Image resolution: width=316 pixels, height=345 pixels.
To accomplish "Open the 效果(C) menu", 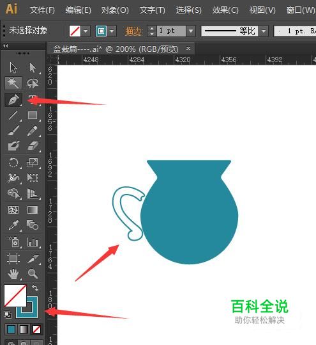I will (225, 10).
